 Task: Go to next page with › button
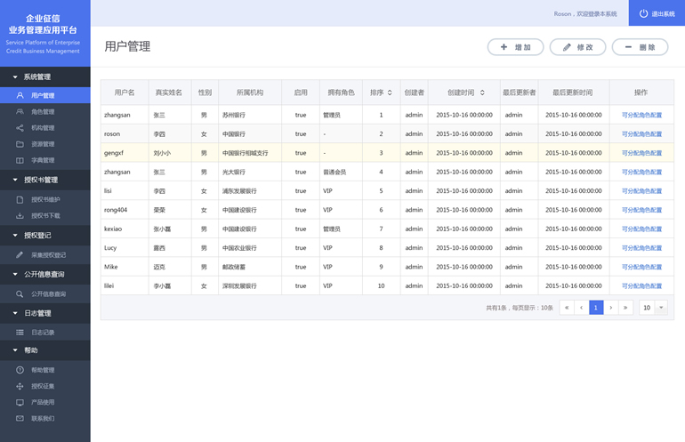pyautogui.click(x=611, y=308)
